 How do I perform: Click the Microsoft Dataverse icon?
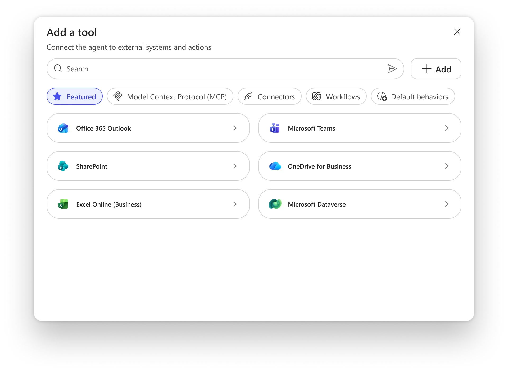pyautogui.click(x=275, y=204)
